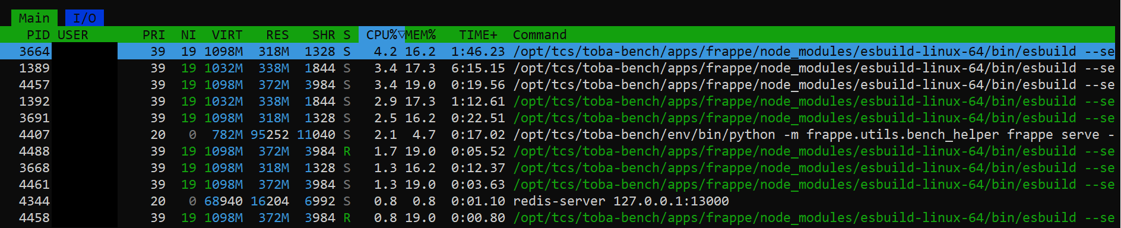The width and height of the screenshot is (1121, 228).
Task: Select the python frappe serve process row
Action: (x=560, y=134)
